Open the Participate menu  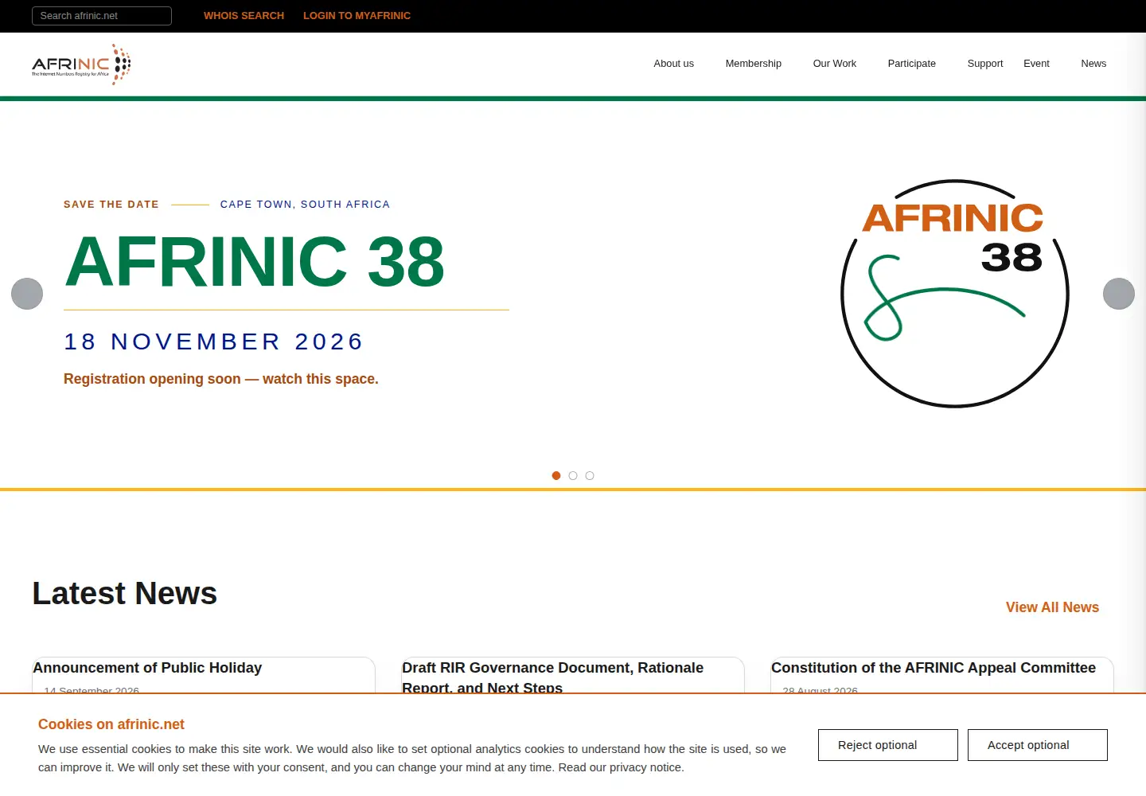[912, 64]
